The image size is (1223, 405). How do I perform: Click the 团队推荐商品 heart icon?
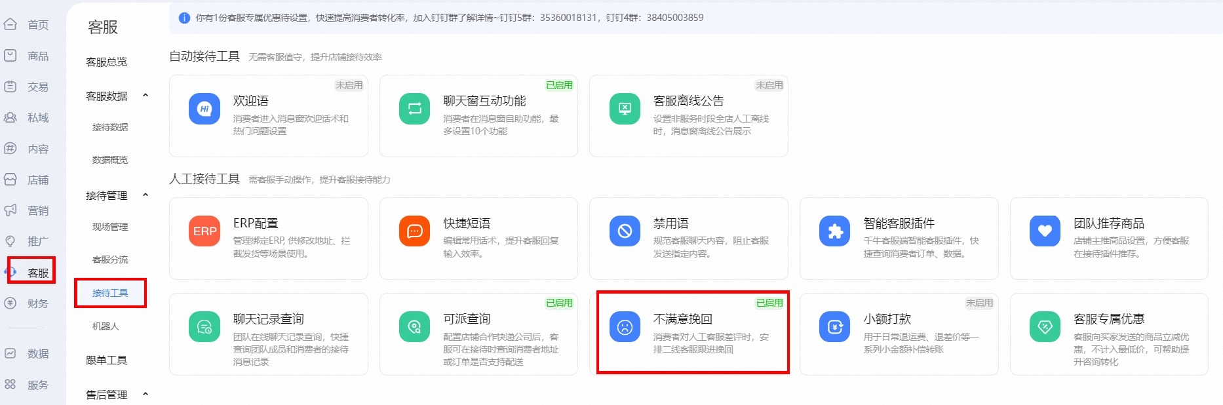click(x=1045, y=231)
